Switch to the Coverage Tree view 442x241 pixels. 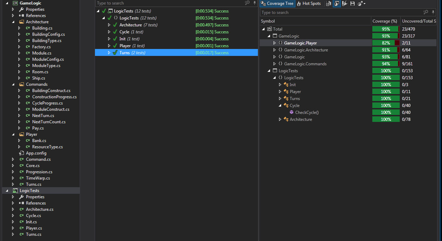[x=277, y=3]
